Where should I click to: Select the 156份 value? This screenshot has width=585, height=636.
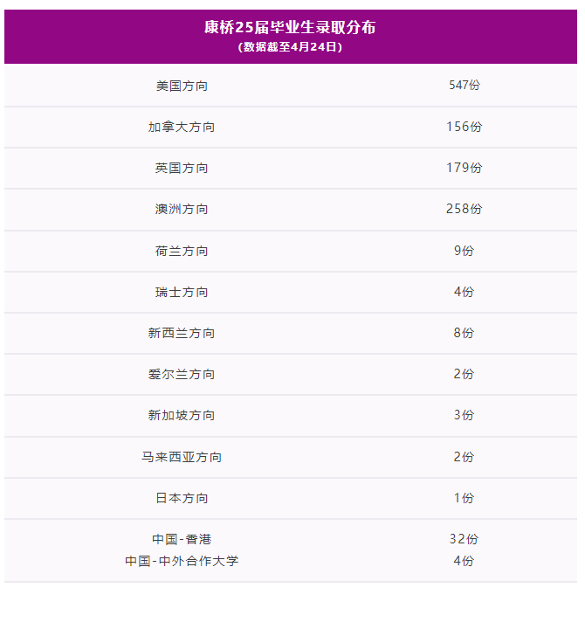[x=465, y=127]
